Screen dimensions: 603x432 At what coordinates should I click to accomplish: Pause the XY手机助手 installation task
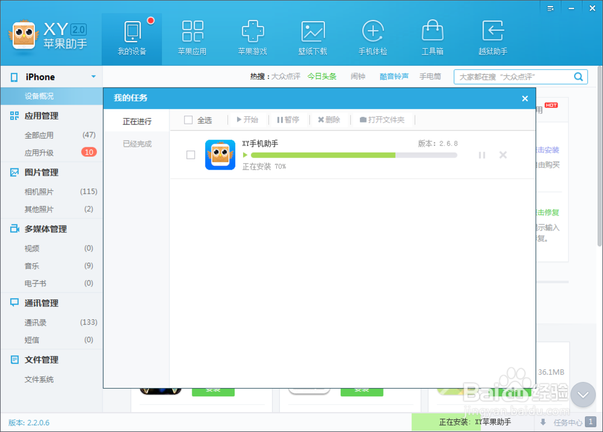point(482,155)
